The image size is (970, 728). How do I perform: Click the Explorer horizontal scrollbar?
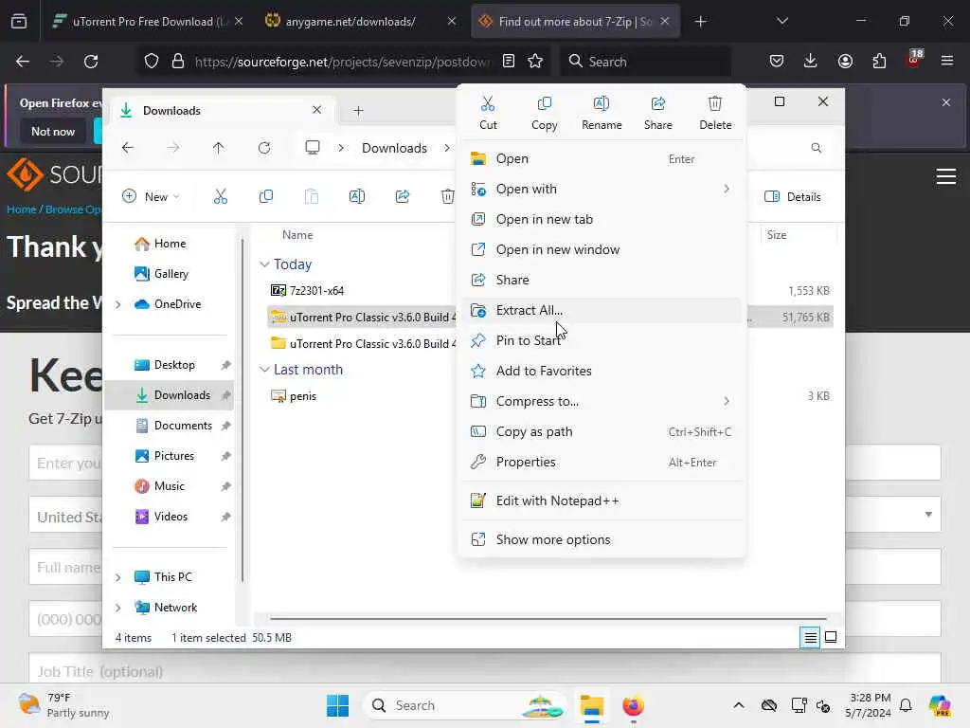click(548, 618)
